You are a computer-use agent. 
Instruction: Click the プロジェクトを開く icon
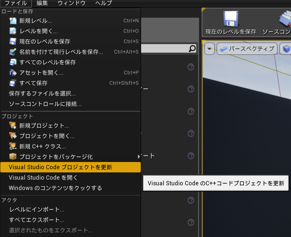coord(13,136)
